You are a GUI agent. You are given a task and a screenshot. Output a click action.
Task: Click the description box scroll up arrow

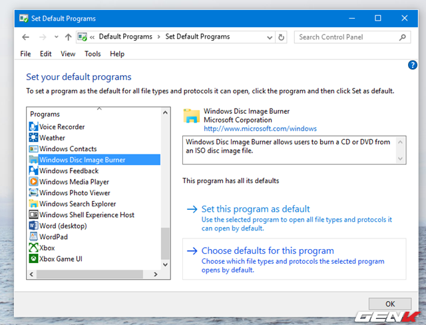[x=400, y=142]
